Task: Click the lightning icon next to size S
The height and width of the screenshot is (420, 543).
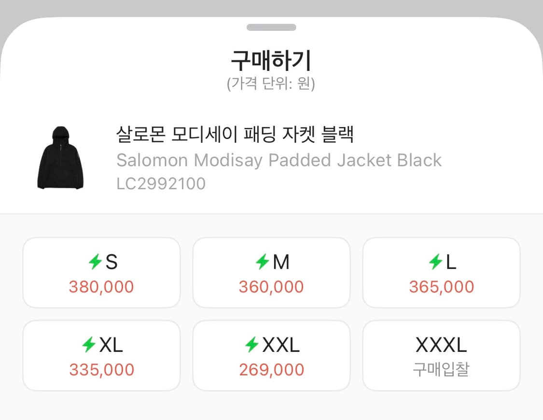Action: tap(95, 262)
